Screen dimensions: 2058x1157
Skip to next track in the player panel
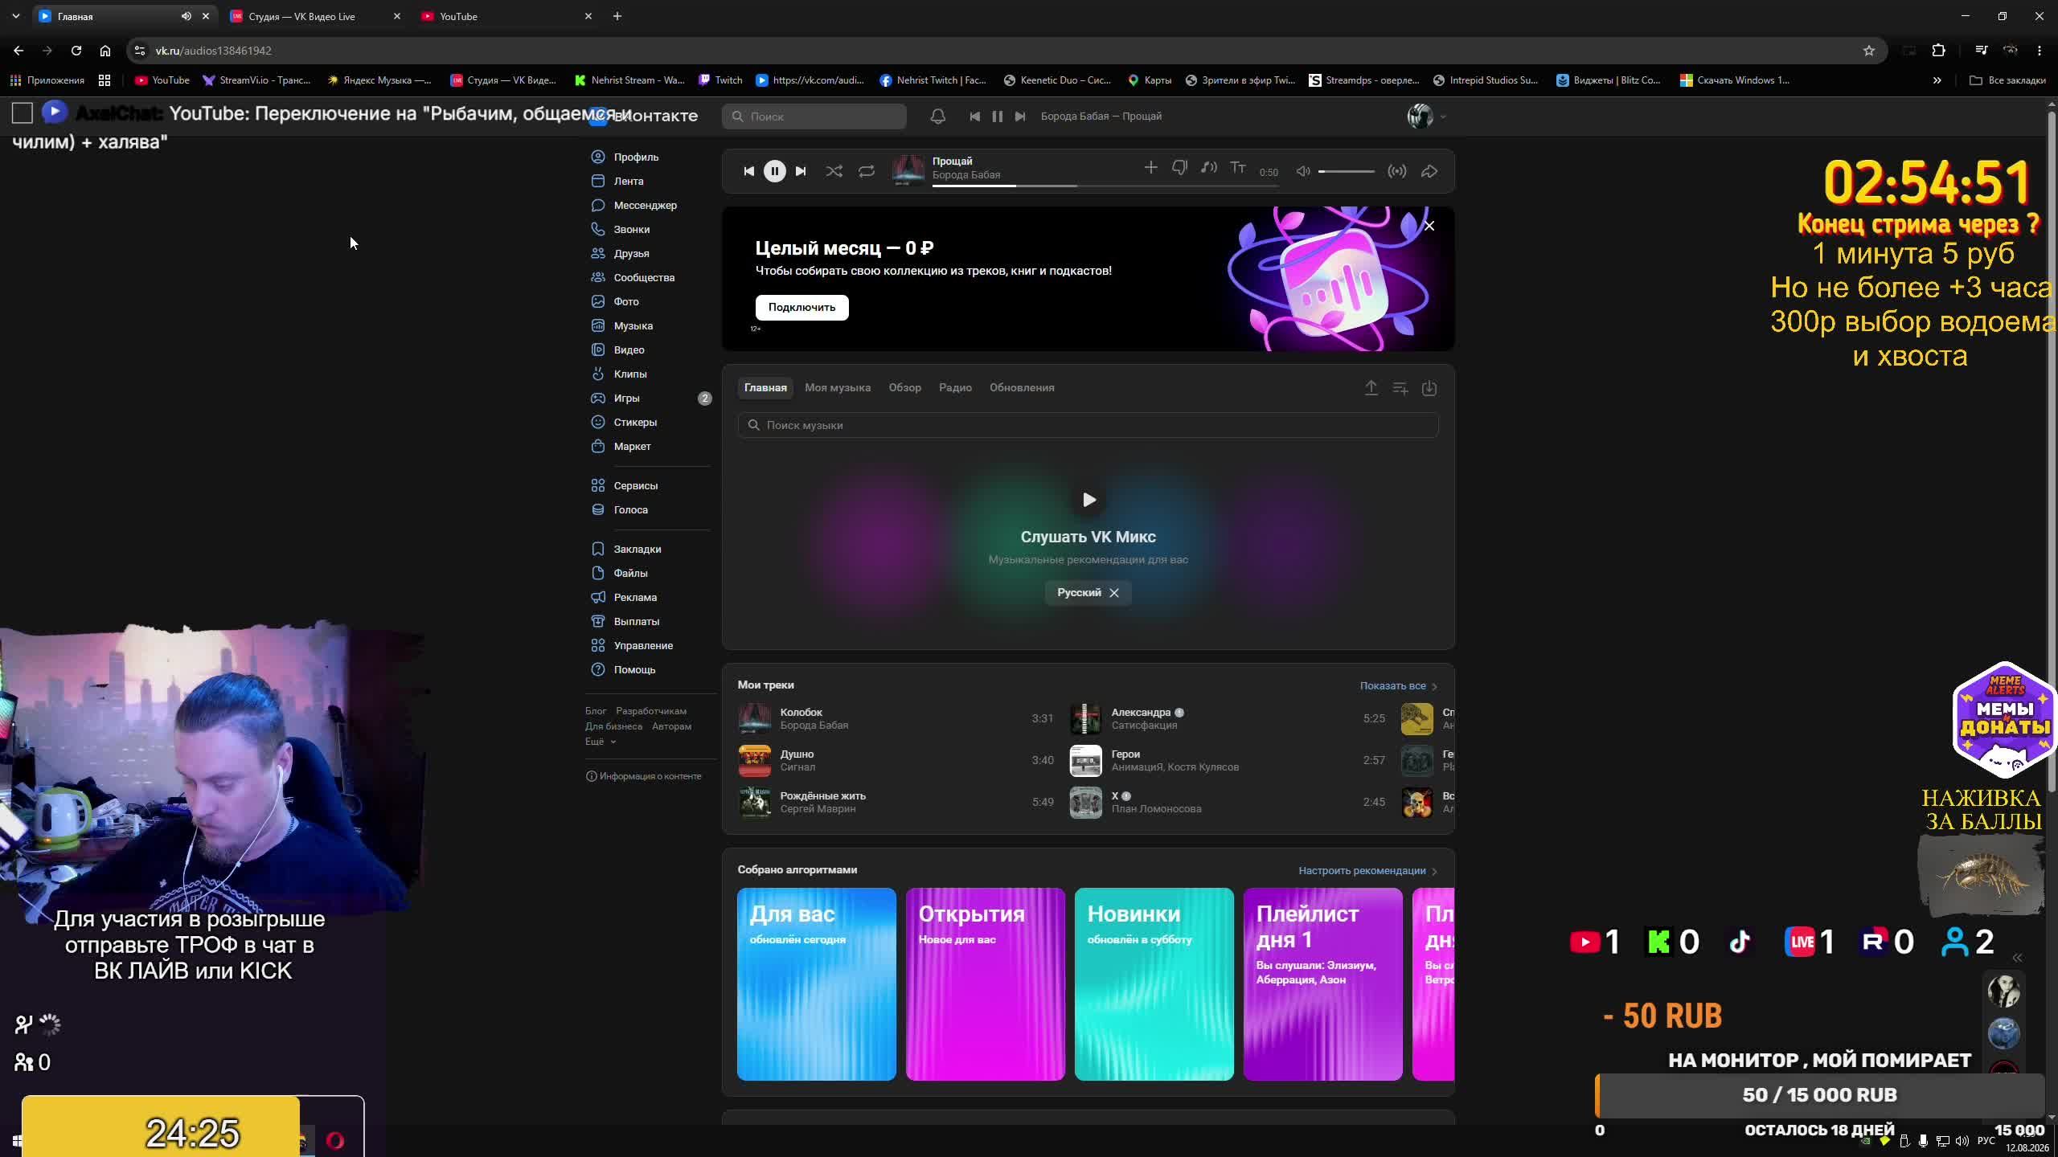(801, 171)
